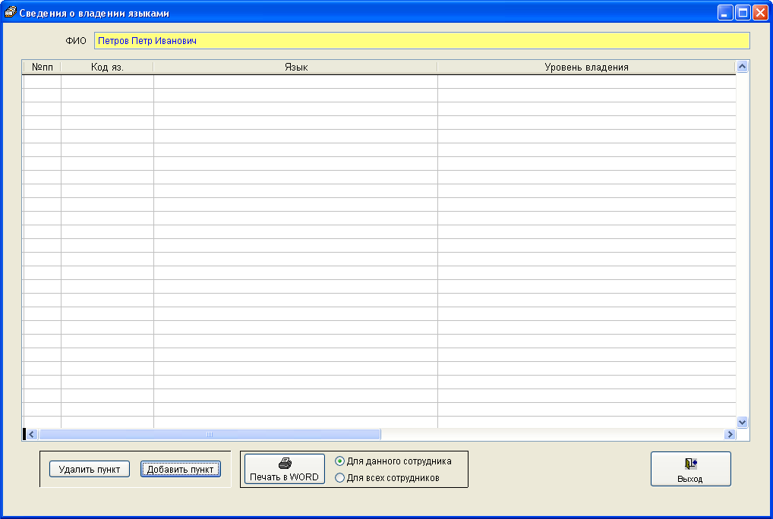Maximize the Сведения о владении языками window
Image resolution: width=773 pixels, height=519 pixels.
coord(743,13)
